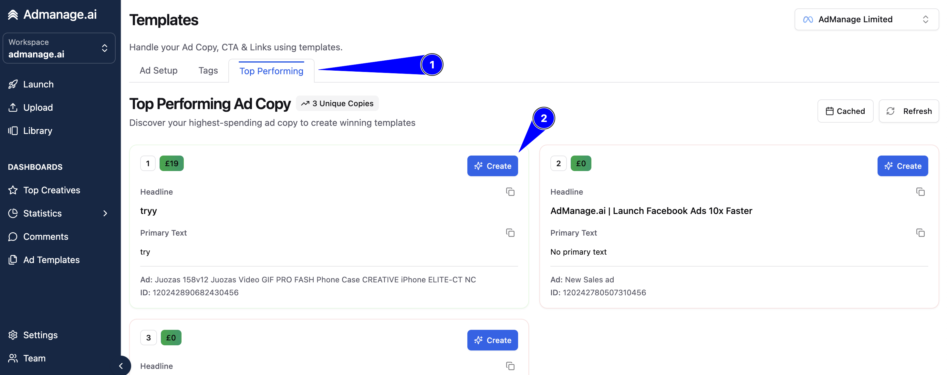
Task: Copy card 2's primary text with its copy icon
Action: tap(920, 233)
